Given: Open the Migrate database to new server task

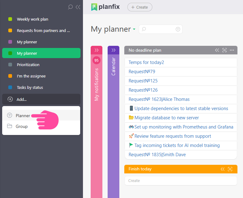Looking at the screenshot, I should click(x=167, y=118).
